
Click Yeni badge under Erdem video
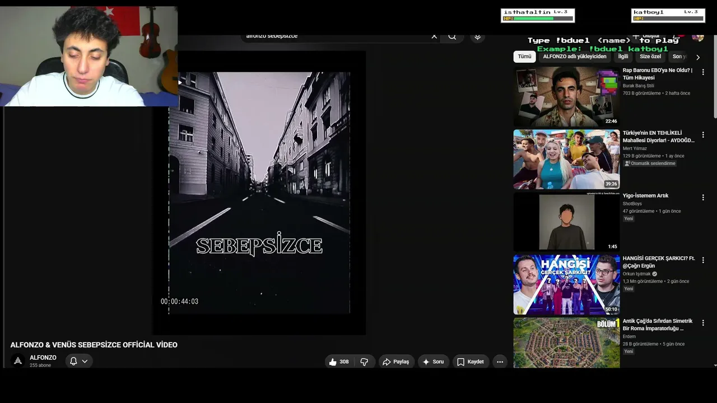tap(628, 352)
